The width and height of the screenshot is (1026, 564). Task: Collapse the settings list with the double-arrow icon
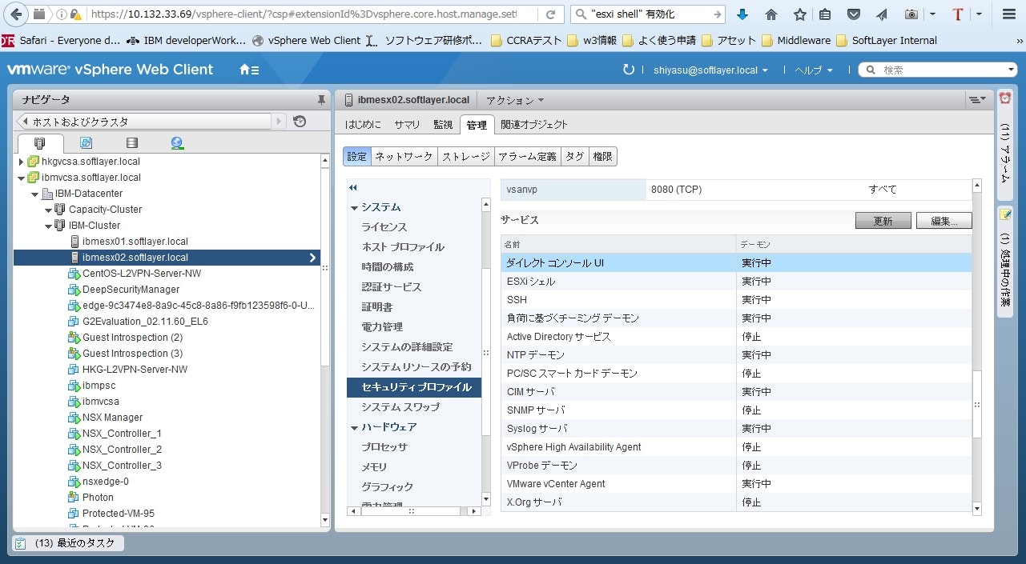click(x=352, y=187)
